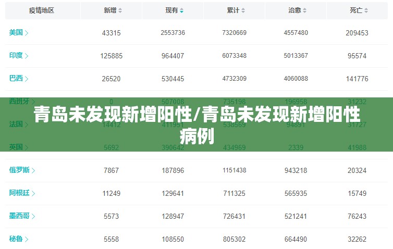Select the 阿根廷 recovered value 565935
The height and width of the screenshot is (249, 393).
296,194
